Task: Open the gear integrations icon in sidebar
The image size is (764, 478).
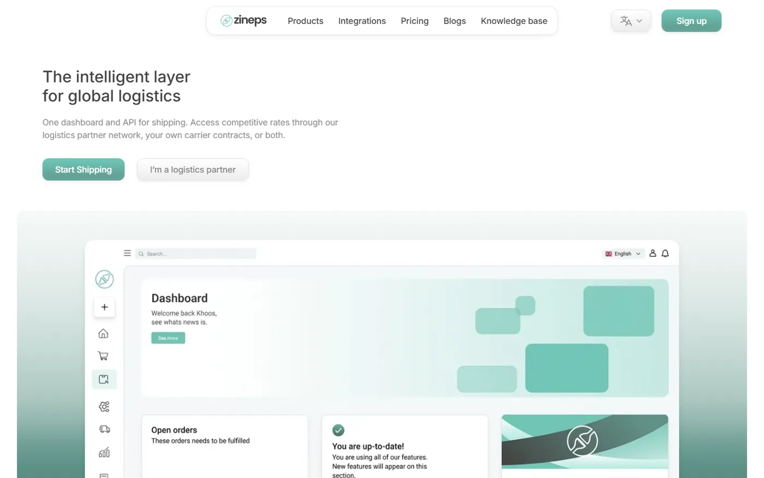Action: pos(104,407)
